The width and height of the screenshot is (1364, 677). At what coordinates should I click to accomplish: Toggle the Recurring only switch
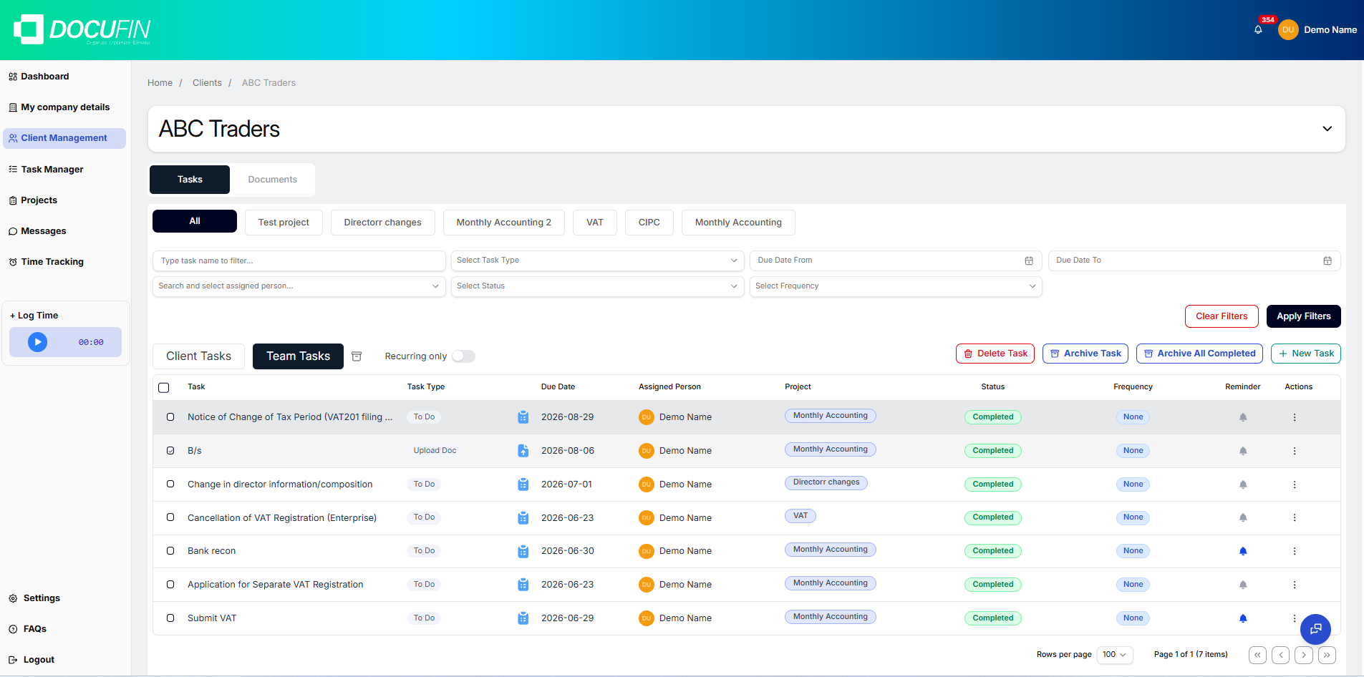(x=463, y=356)
